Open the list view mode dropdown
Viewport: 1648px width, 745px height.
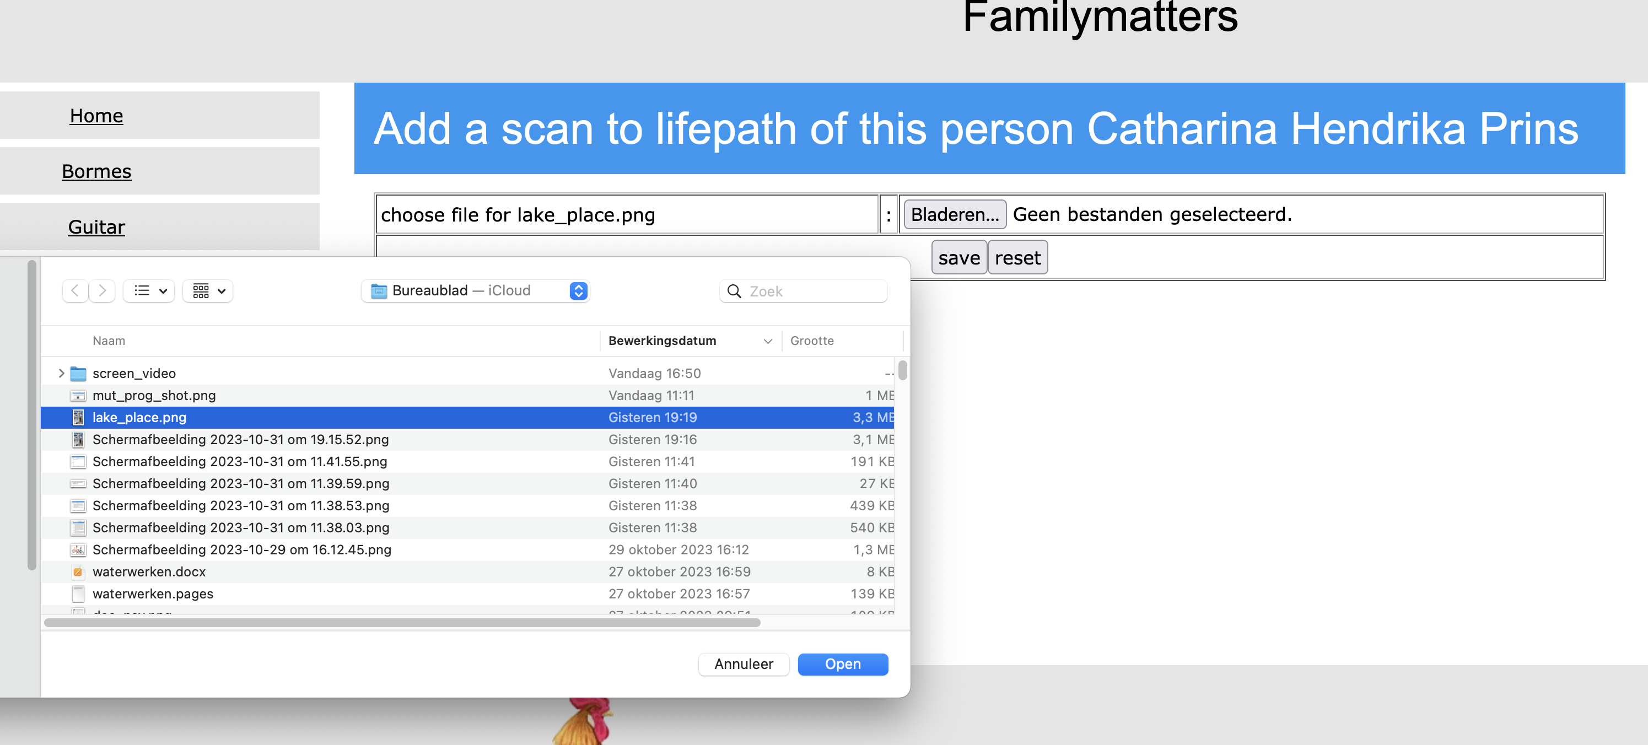(149, 291)
